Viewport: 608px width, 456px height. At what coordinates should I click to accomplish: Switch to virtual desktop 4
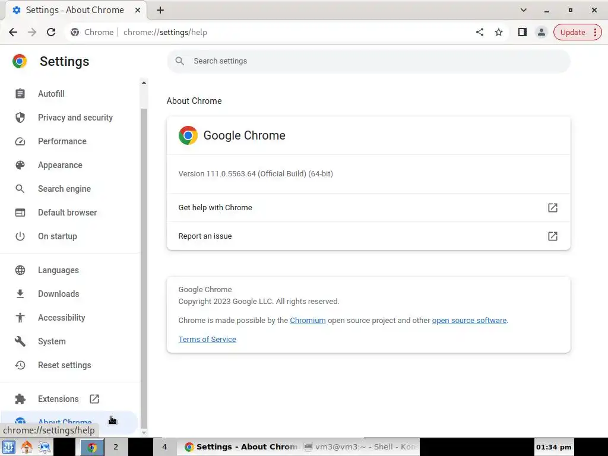[164, 446]
